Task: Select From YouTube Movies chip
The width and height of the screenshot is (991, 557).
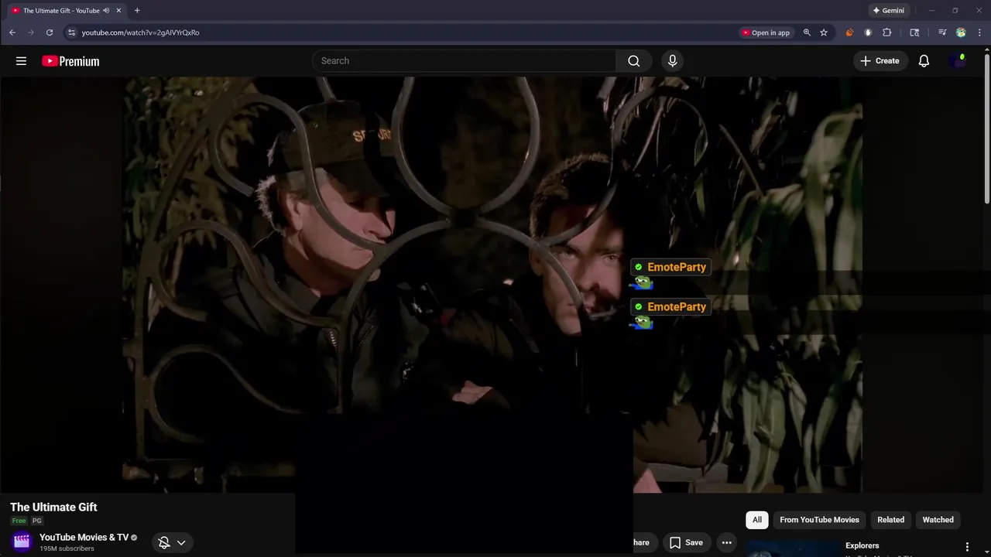Action: click(819, 520)
